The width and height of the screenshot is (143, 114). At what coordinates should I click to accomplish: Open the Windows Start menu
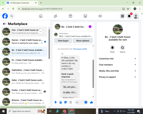pos(3,111)
